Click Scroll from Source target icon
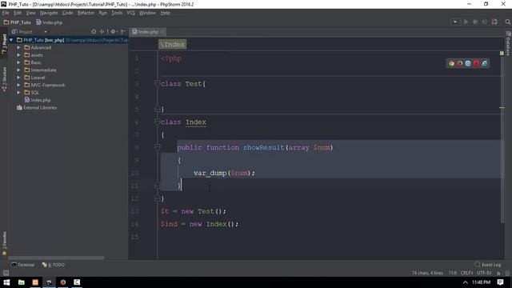 pos(94,32)
